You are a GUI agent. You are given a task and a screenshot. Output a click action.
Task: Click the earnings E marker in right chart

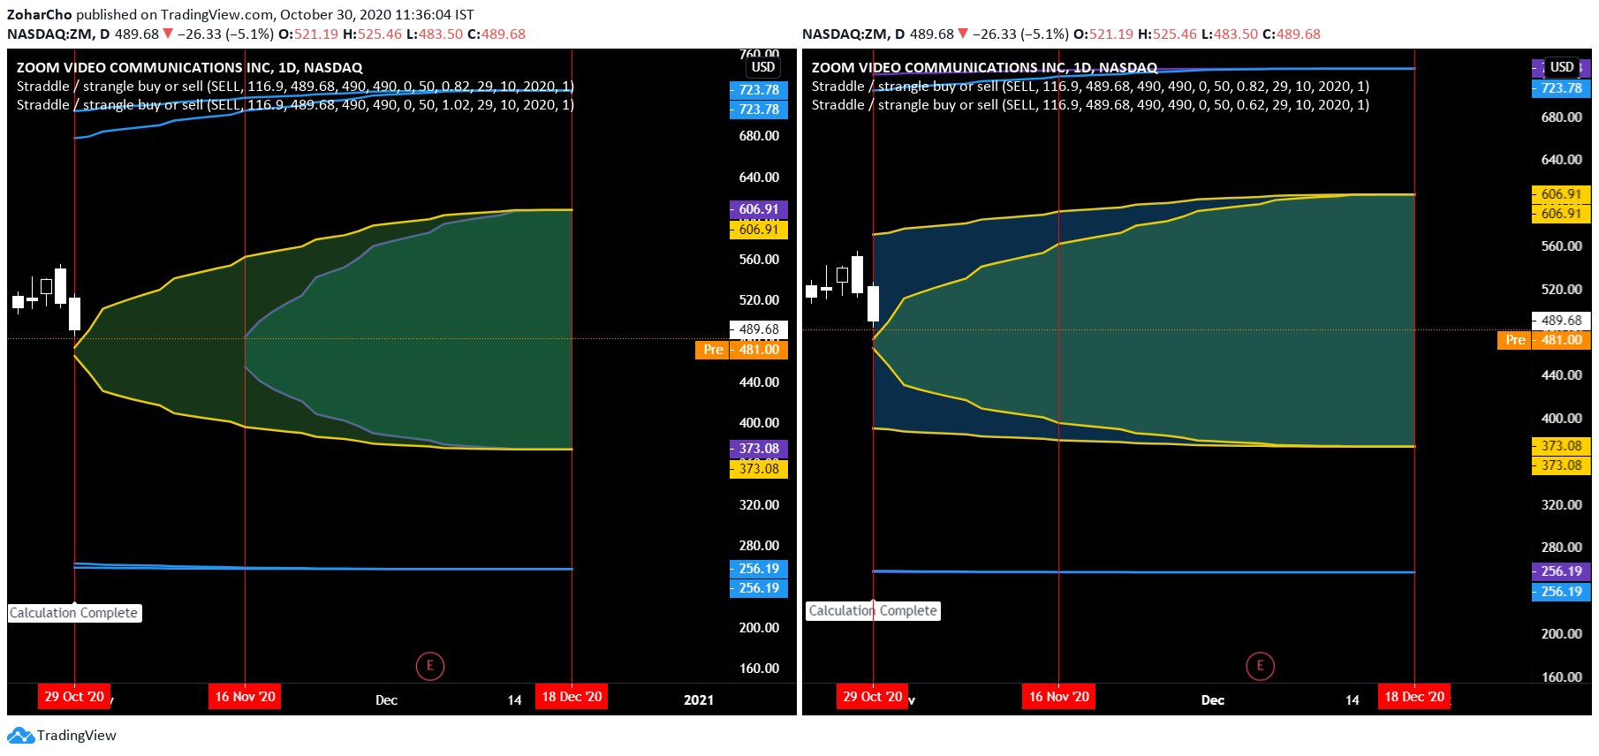pos(1260,666)
